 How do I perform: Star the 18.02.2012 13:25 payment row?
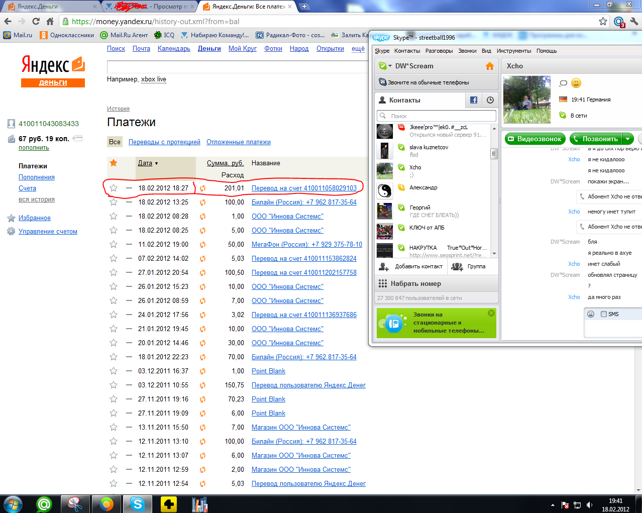pos(114,202)
